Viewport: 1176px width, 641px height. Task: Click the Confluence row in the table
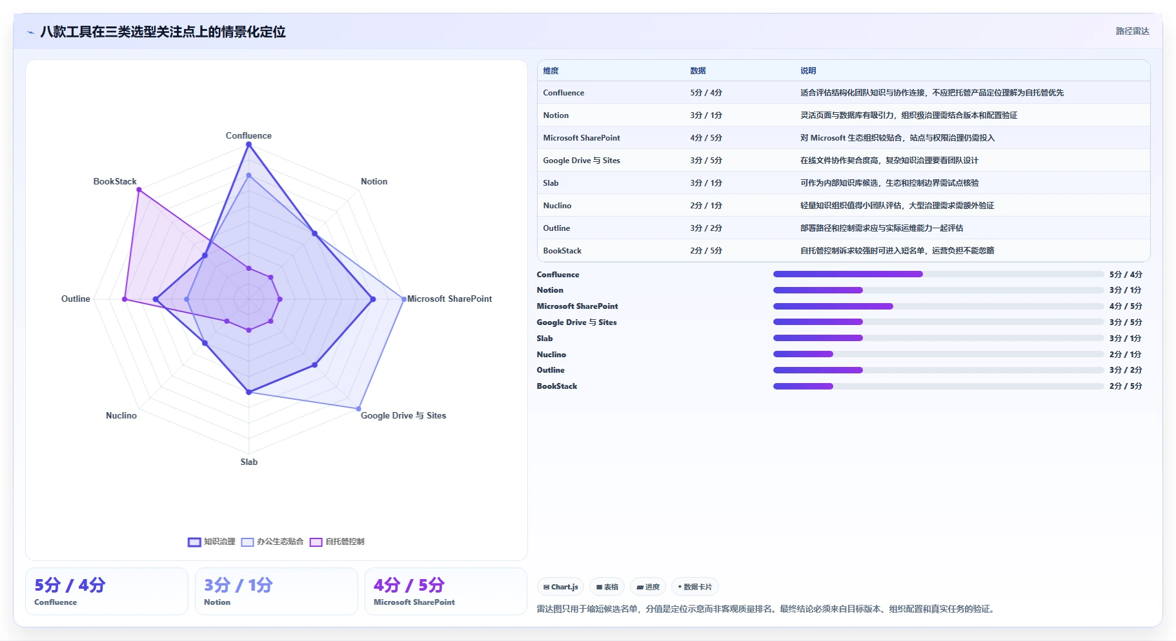844,93
